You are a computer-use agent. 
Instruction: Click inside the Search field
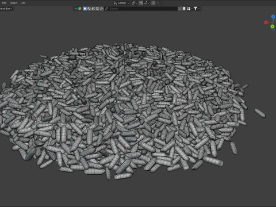[141, 9]
